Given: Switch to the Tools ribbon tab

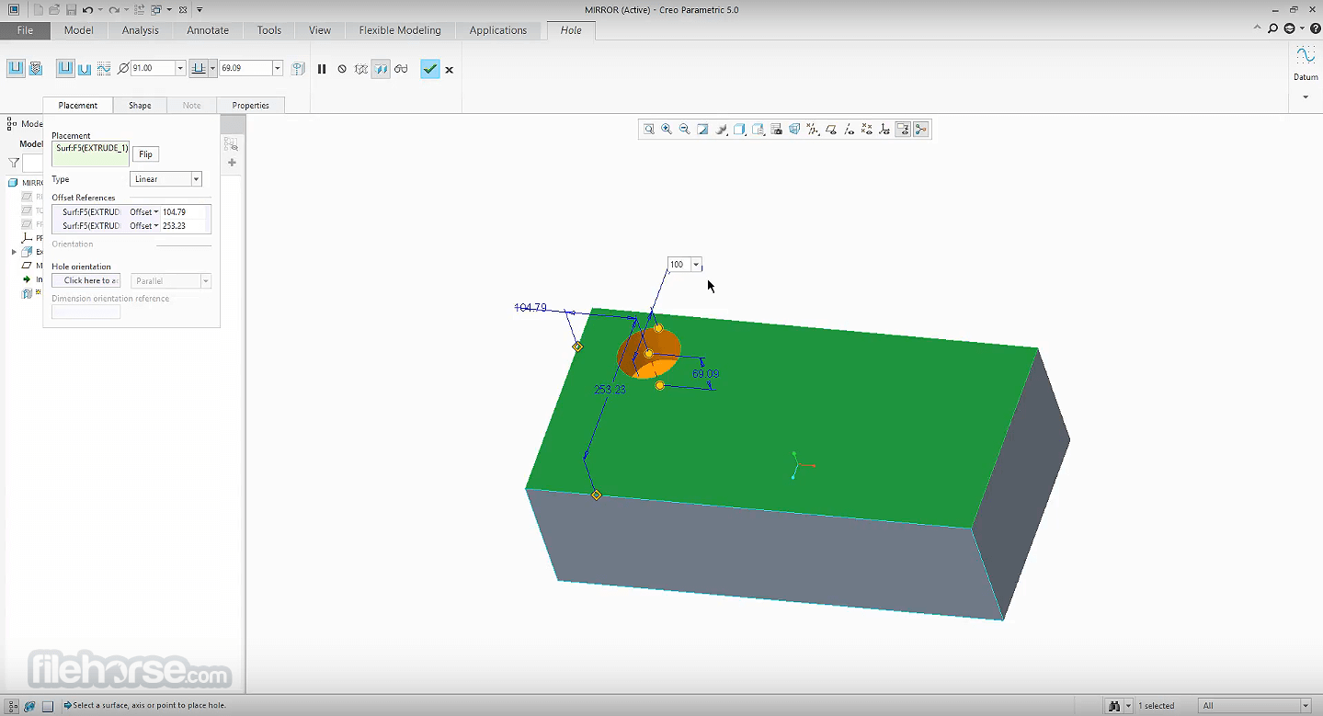Looking at the screenshot, I should tap(269, 30).
